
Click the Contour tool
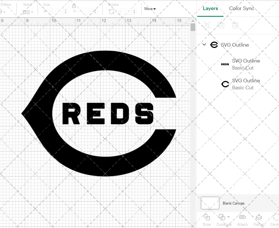[x=275, y=220]
